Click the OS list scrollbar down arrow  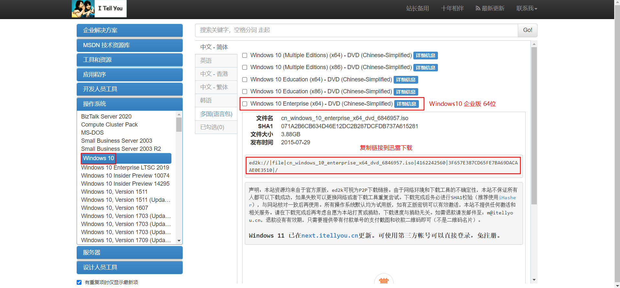tap(179, 241)
